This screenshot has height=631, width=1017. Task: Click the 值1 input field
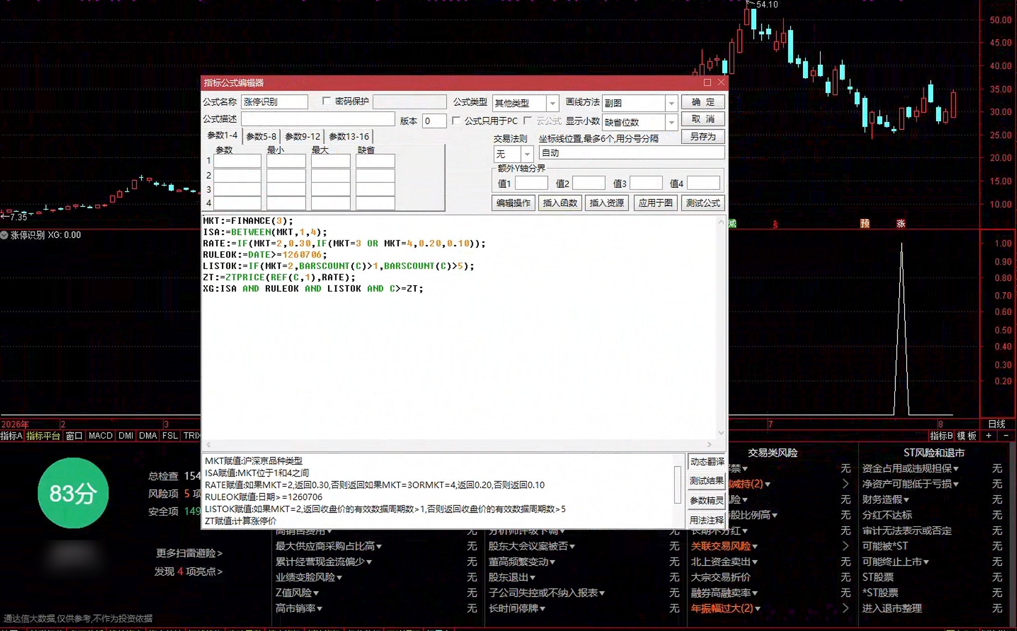coord(531,183)
